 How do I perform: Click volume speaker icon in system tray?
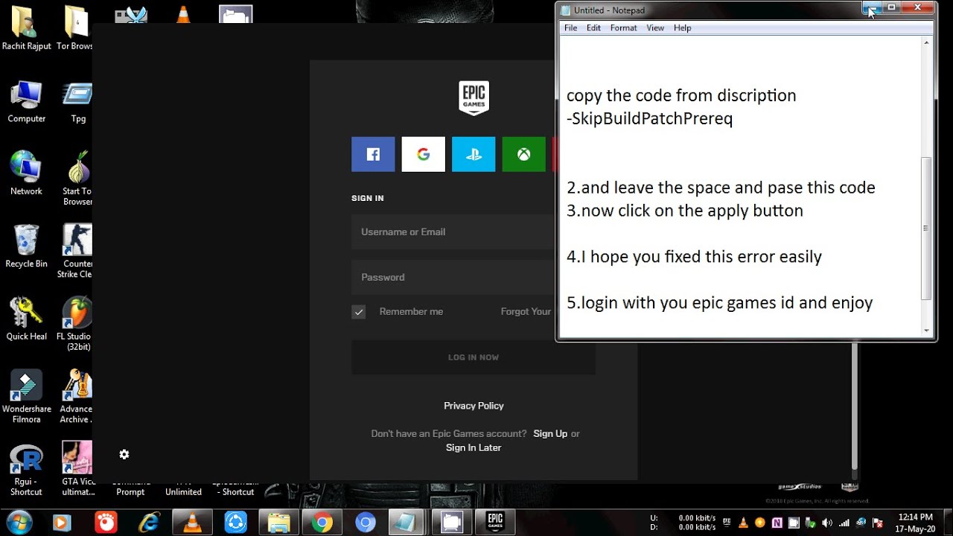pos(828,523)
